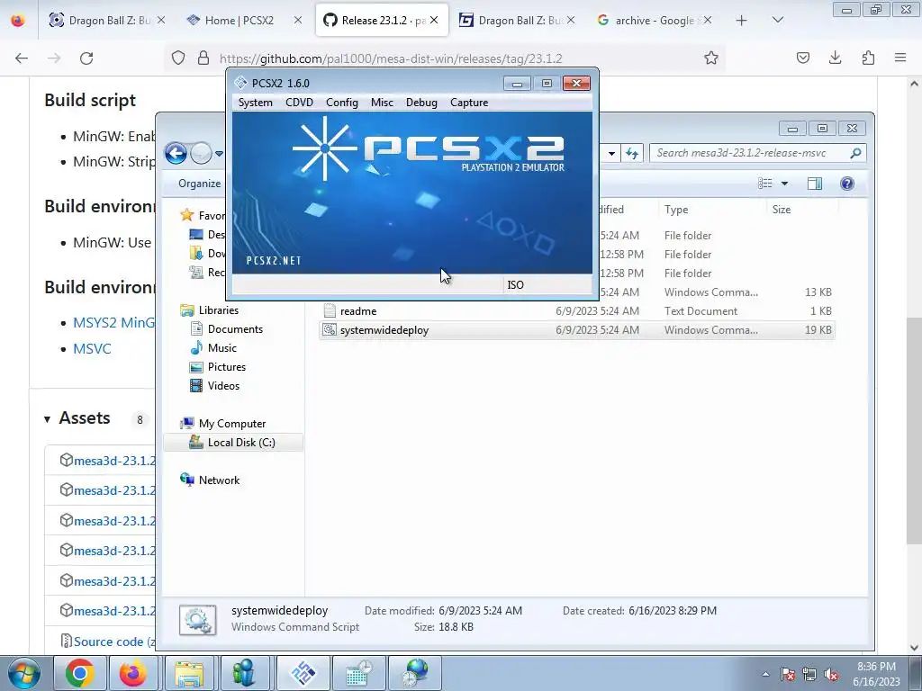The image size is (922, 691).
Task: Open Pictures library
Action: [x=226, y=367]
